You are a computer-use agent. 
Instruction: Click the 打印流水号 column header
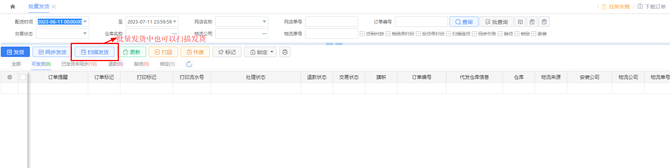click(x=192, y=77)
